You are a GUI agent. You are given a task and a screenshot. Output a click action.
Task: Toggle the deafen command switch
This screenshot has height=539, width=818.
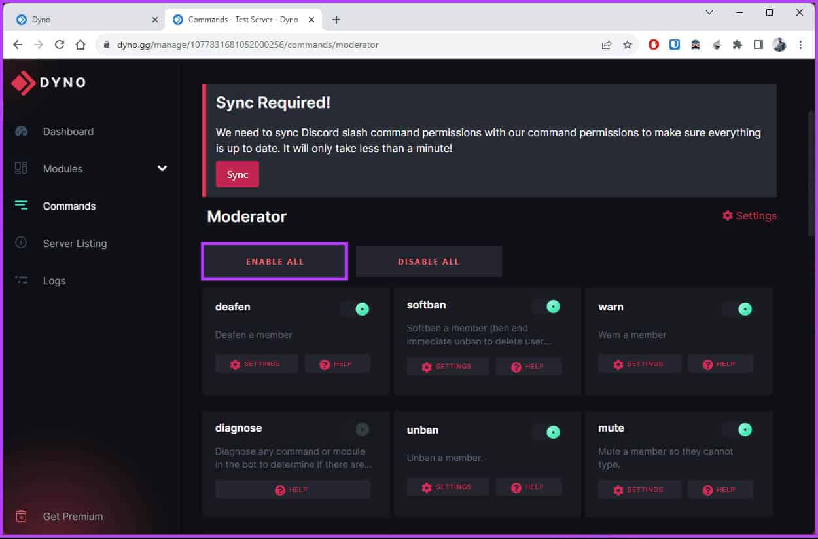click(x=355, y=309)
